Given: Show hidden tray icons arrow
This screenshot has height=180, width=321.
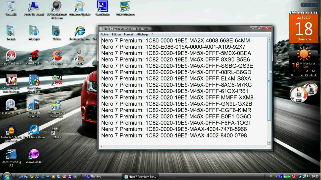Looking at the screenshot, I should pyautogui.click(x=277, y=176).
